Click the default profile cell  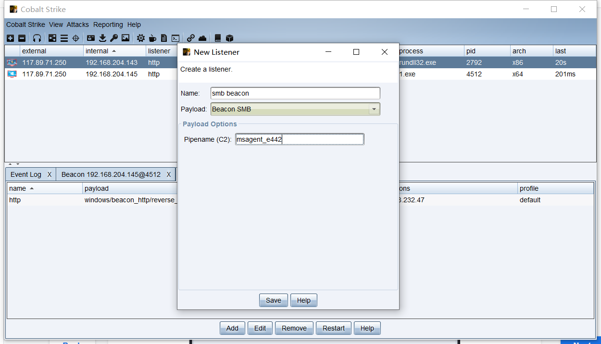click(556, 200)
